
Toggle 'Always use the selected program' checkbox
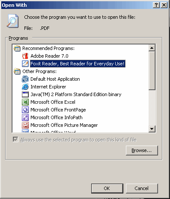[x=15, y=140]
